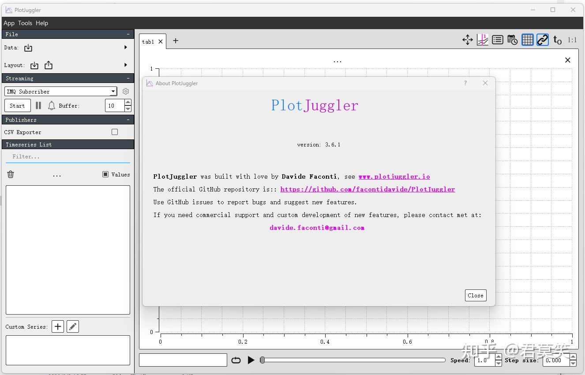The image size is (585, 375).
Task: Toggle the Values checkbox
Action: click(x=105, y=174)
